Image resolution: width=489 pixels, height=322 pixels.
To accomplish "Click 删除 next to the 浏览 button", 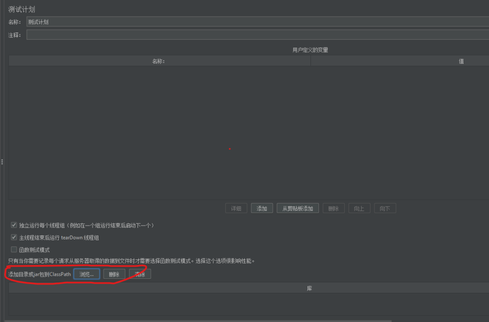I will click(x=114, y=274).
